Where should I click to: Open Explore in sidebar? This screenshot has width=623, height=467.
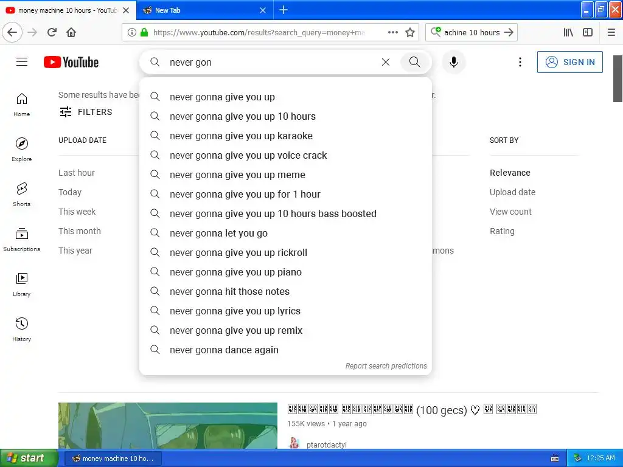point(21,150)
